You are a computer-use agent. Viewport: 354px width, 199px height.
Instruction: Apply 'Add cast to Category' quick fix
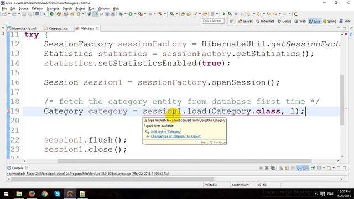tap(166, 132)
